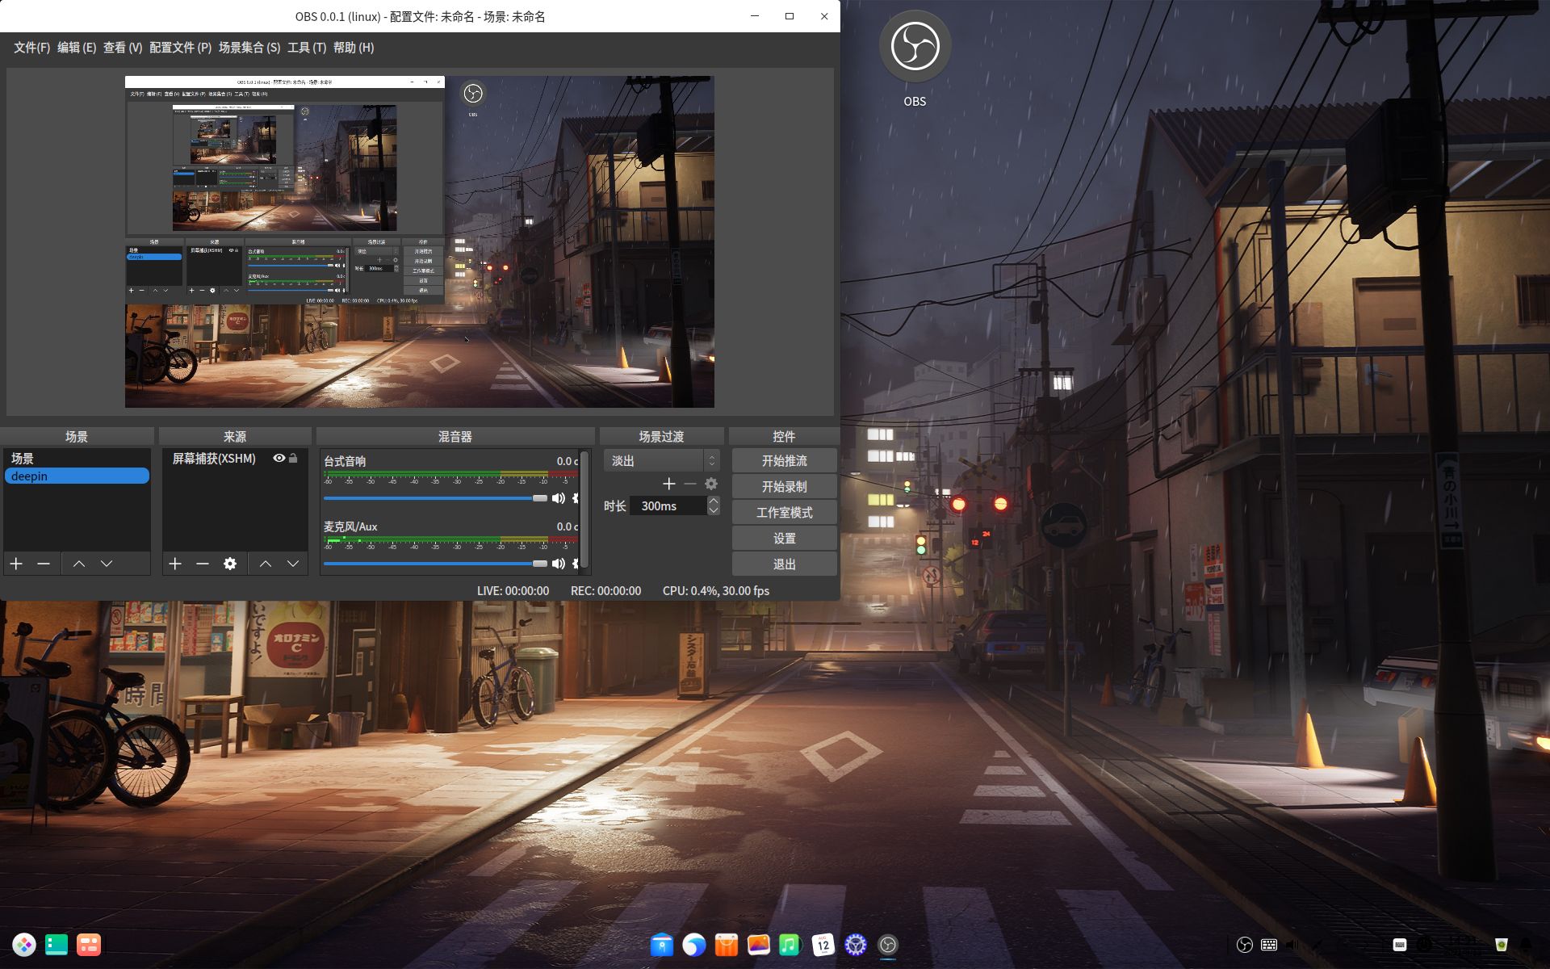This screenshot has height=969, width=1550.
Task: Click 退出 to exit OBS
Action: point(784,564)
